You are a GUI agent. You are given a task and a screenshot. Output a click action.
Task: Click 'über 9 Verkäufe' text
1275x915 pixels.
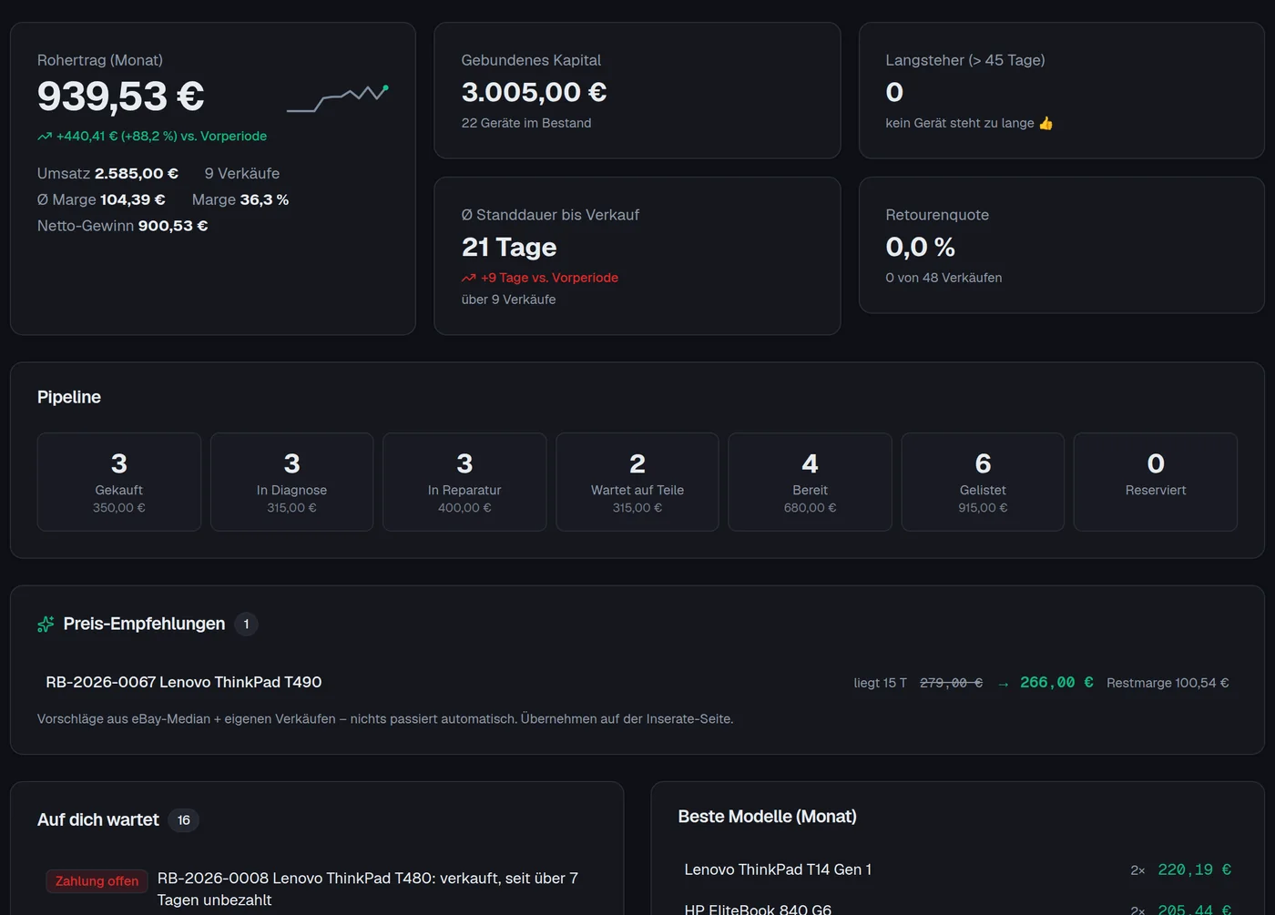tap(508, 300)
